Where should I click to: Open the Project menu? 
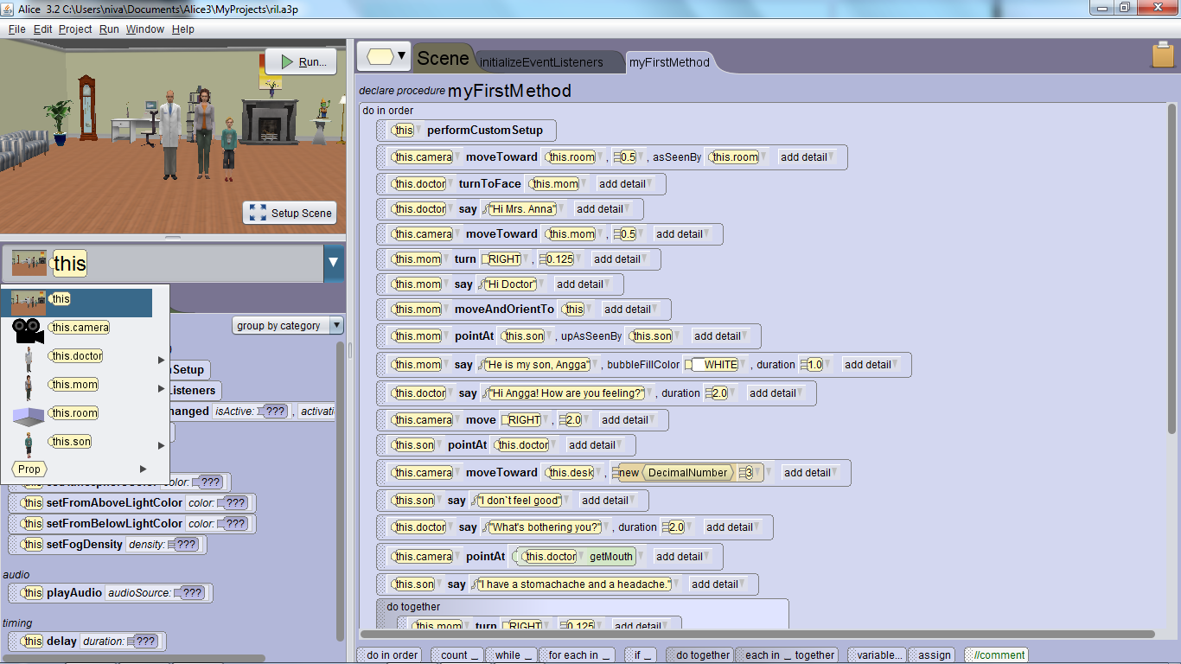tap(74, 29)
